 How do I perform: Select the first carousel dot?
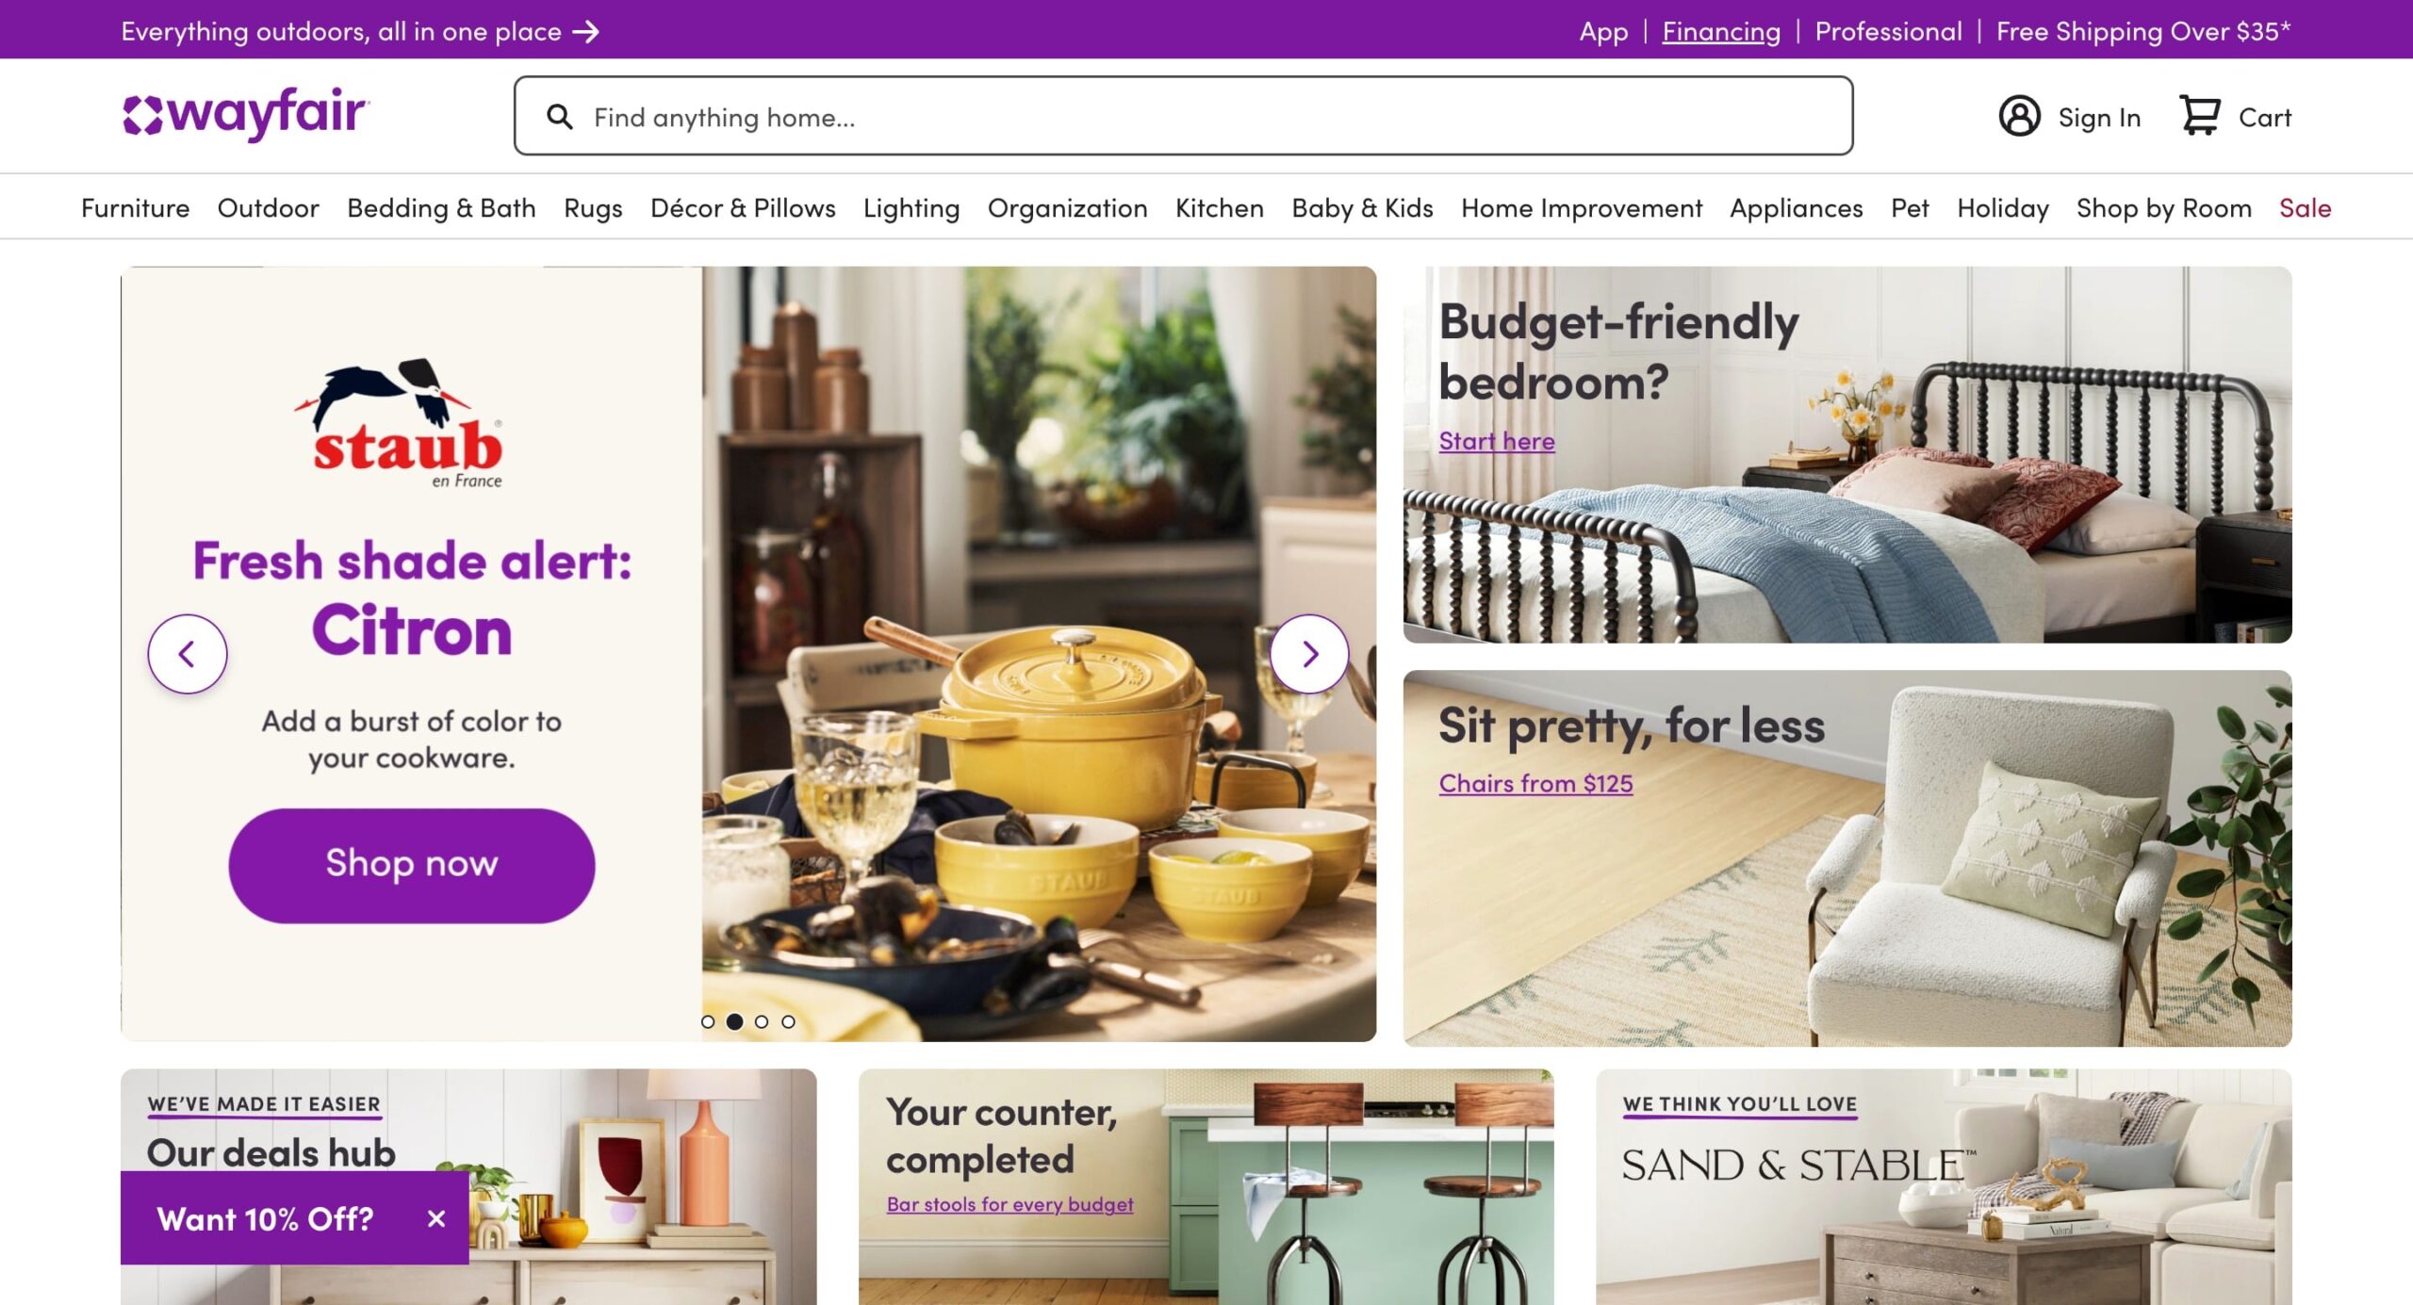(x=708, y=1021)
